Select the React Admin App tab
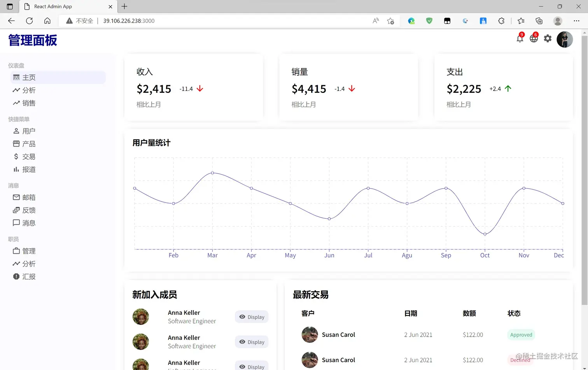Screen dimensions: 588x370 pos(68,7)
